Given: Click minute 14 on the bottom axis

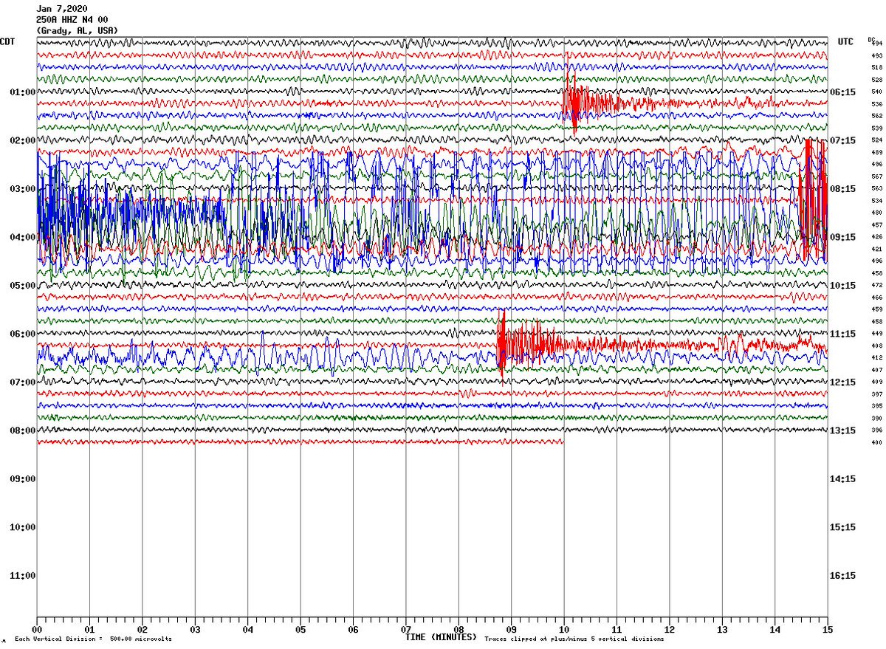Looking at the screenshot, I should (x=775, y=629).
